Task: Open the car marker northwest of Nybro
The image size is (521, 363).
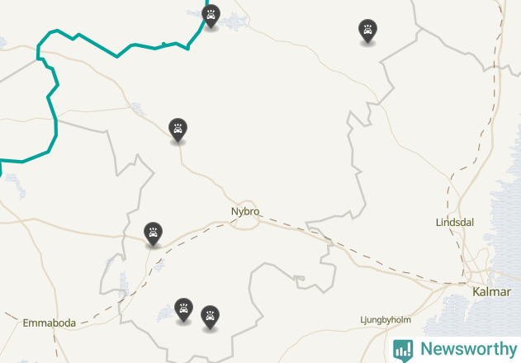Action: pos(178,130)
